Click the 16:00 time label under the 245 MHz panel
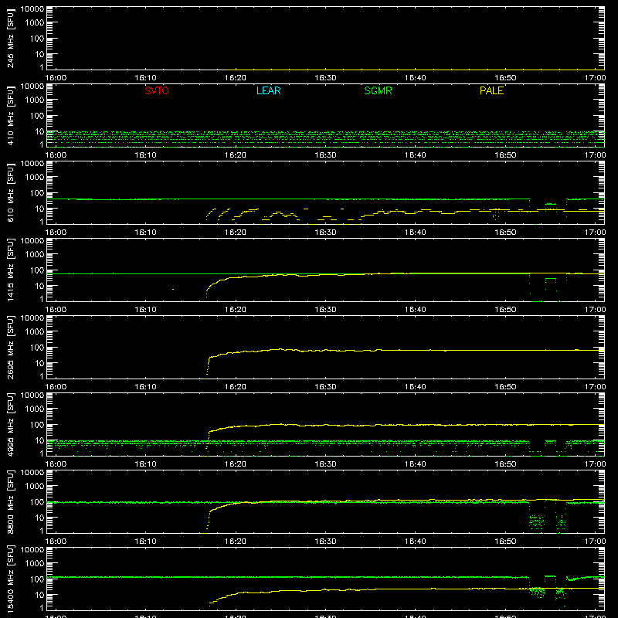This screenshot has width=618, height=618. coord(56,78)
